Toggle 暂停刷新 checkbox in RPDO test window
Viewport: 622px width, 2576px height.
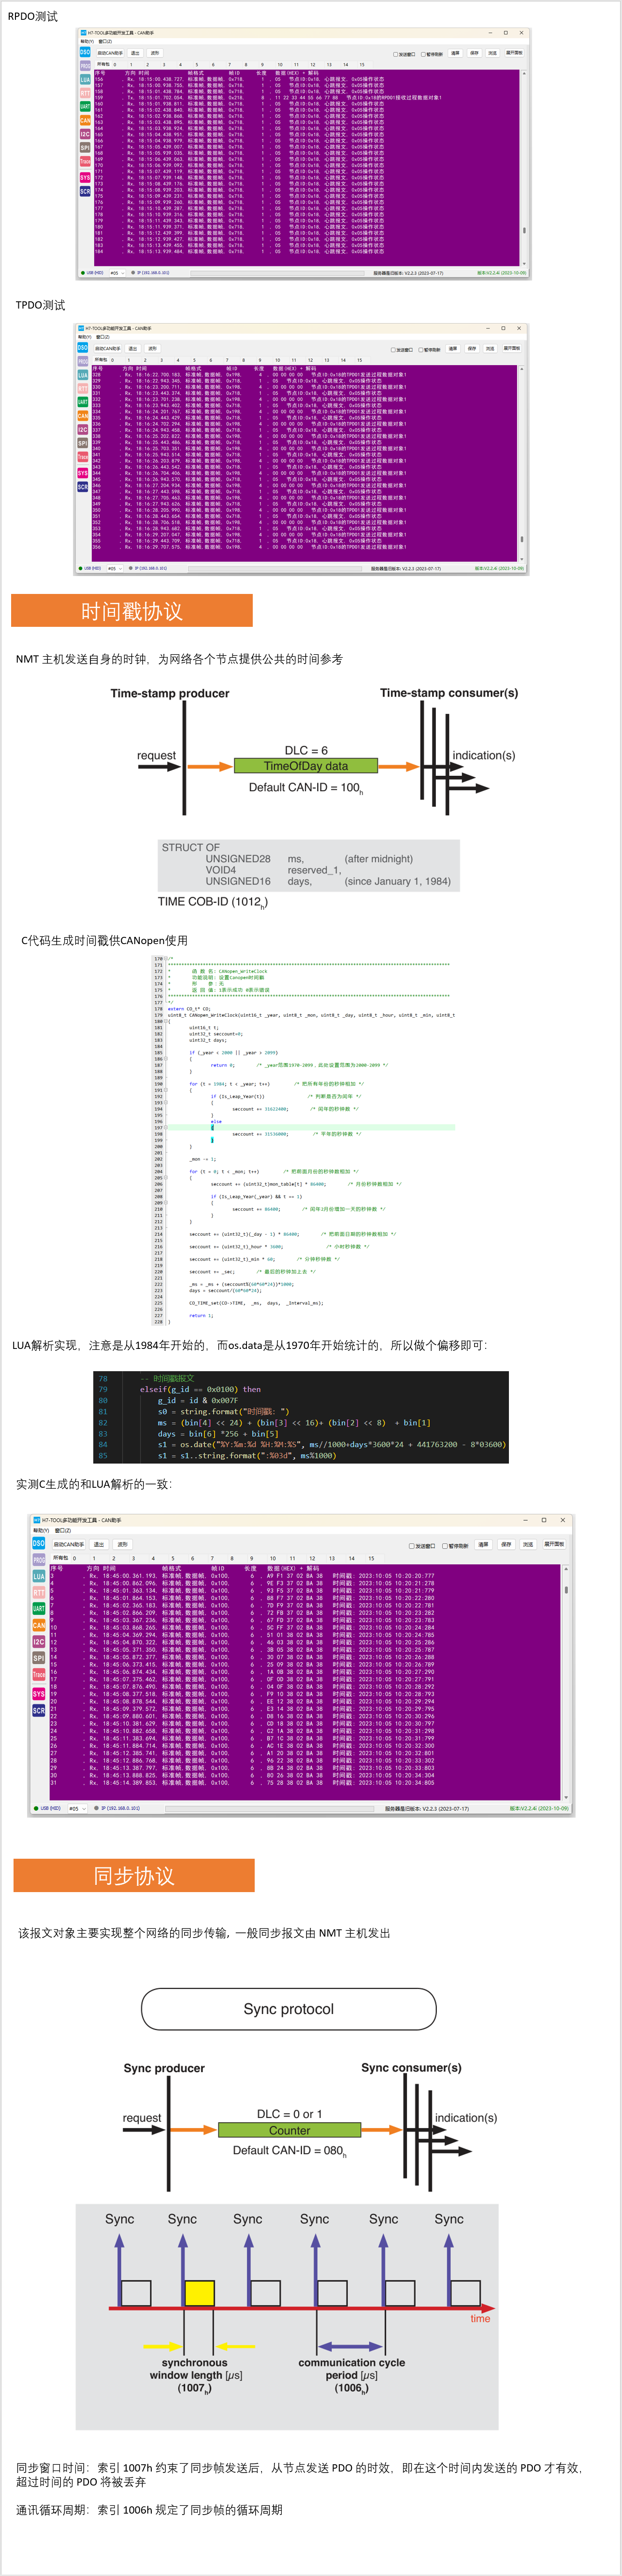(432, 54)
